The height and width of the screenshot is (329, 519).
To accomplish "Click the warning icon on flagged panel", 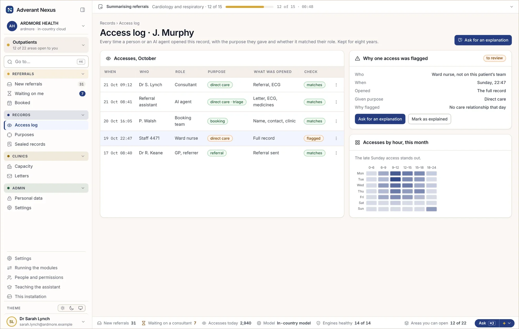I will (357, 59).
